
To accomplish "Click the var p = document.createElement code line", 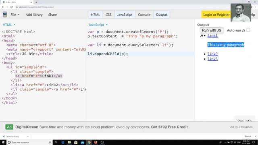I will coord(128,32).
